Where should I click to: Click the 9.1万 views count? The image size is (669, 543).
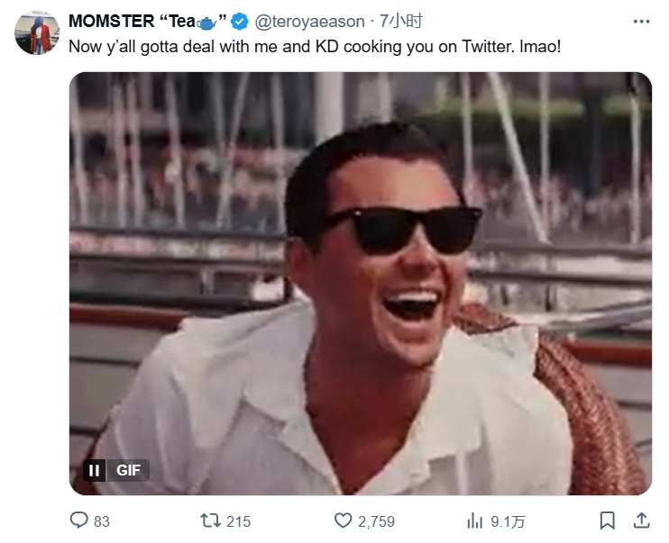click(509, 521)
